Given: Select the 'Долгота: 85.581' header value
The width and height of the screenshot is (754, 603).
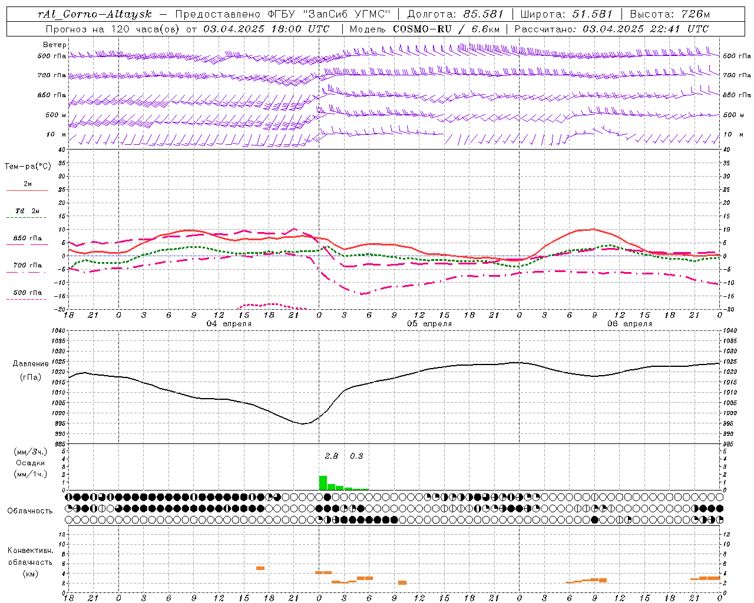Looking at the screenshot, I should coord(457,14).
